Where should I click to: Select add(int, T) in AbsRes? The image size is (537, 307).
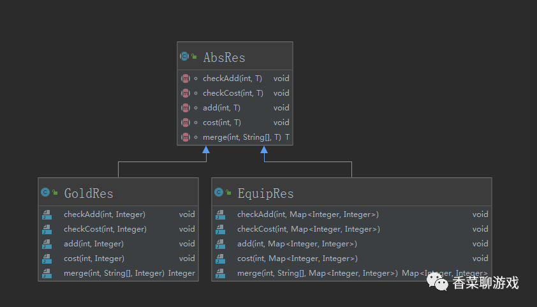221,108
